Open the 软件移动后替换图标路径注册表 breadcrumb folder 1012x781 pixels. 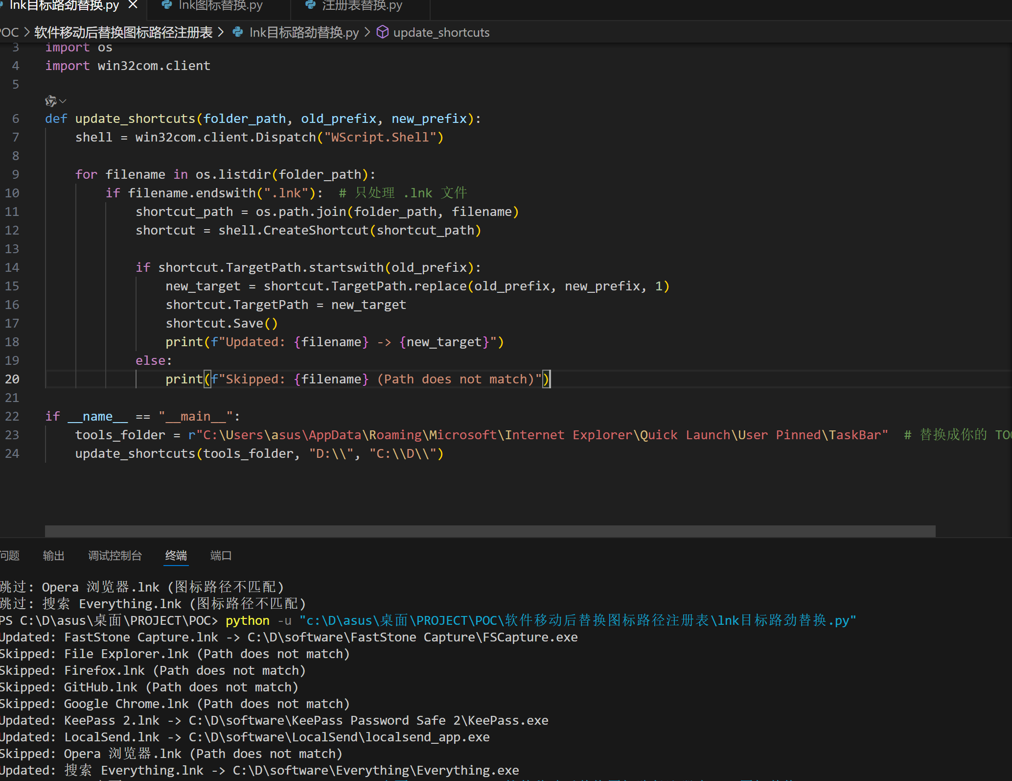[x=123, y=33]
